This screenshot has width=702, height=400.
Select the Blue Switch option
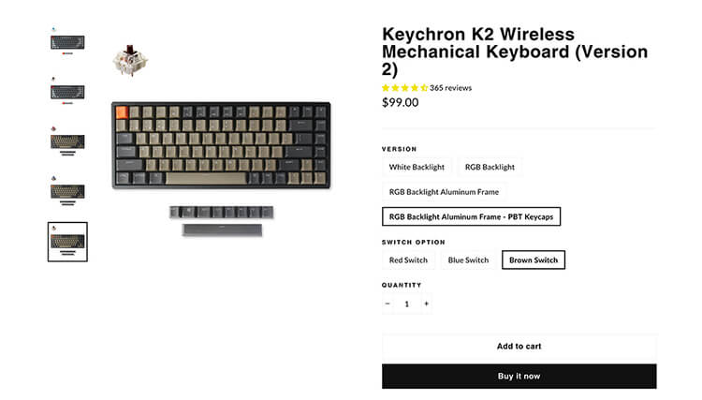(x=468, y=259)
